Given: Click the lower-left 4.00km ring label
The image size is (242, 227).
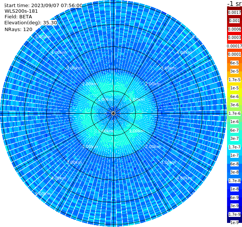Looking at the screenshot, I should point(58,178).
